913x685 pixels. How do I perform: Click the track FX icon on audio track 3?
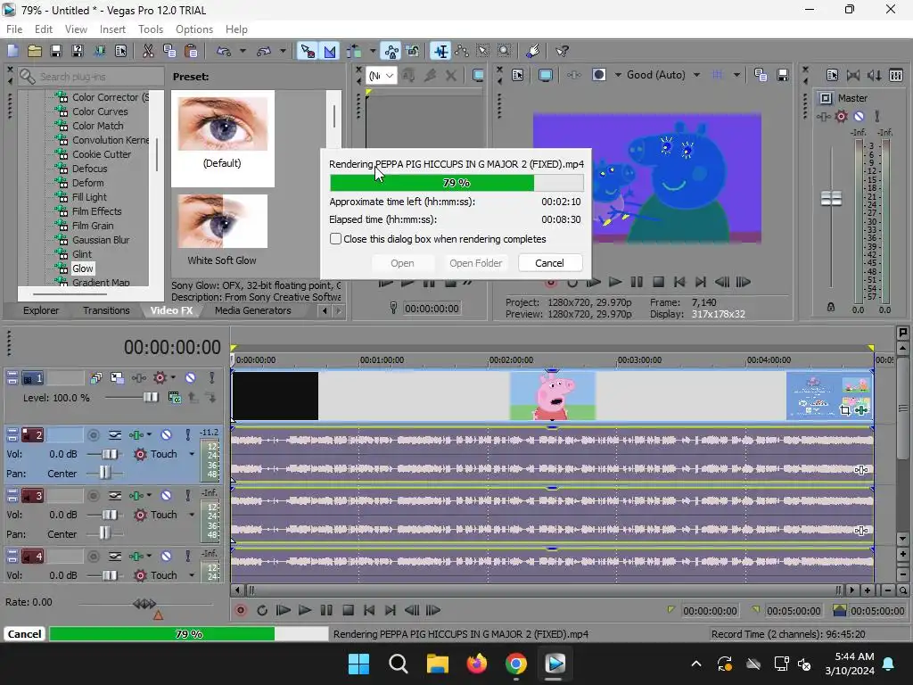pyautogui.click(x=136, y=496)
